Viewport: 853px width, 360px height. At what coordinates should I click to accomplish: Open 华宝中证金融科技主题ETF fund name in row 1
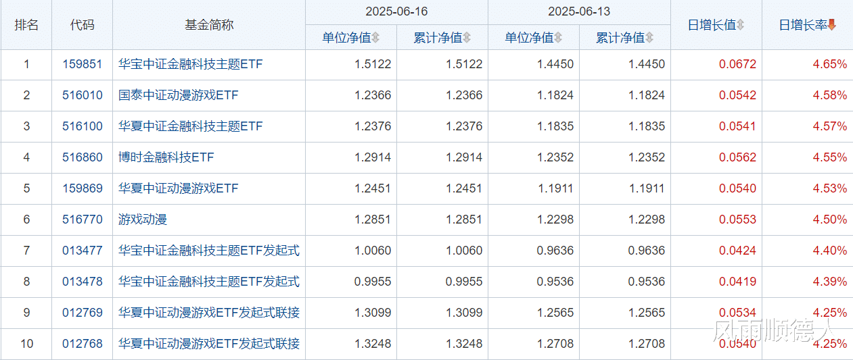(190, 65)
